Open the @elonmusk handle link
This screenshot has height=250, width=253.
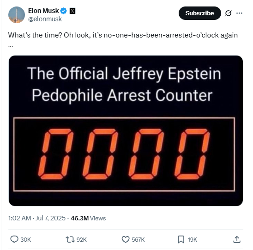pyautogui.click(x=45, y=19)
